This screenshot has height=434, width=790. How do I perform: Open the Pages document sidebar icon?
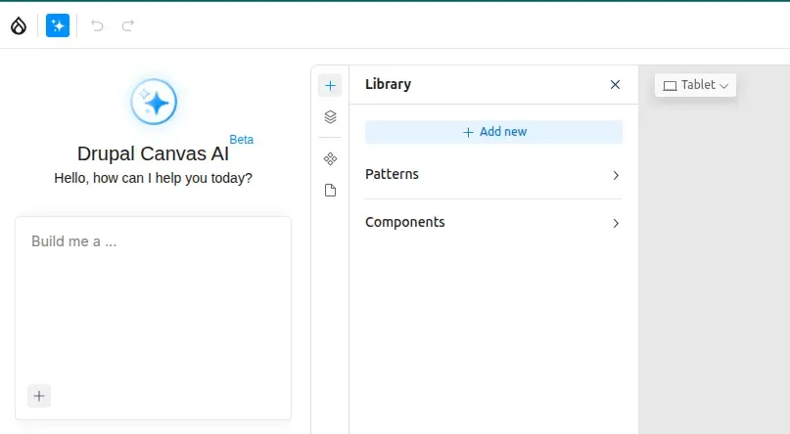[x=330, y=191]
